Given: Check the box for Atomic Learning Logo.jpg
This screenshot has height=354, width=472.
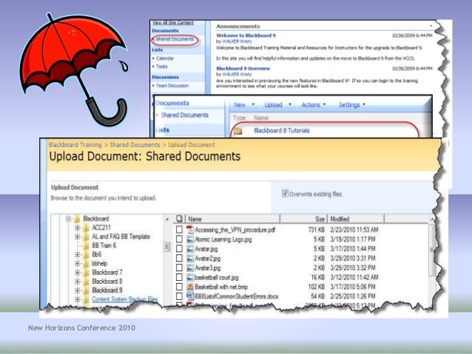Looking at the screenshot, I should (179, 239).
